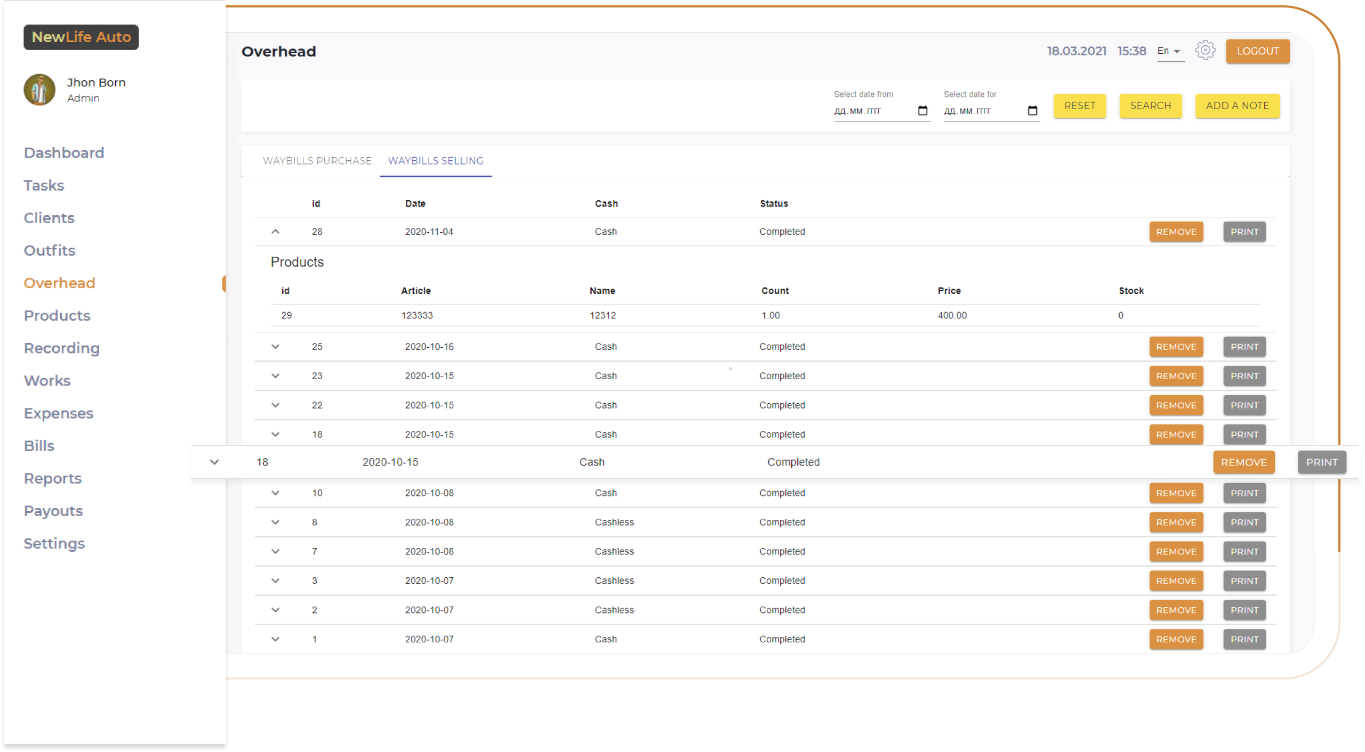The width and height of the screenshot is (1365, 752).
Task: Expand highlighted waybill 18 row
Action: tap(214, 462)
